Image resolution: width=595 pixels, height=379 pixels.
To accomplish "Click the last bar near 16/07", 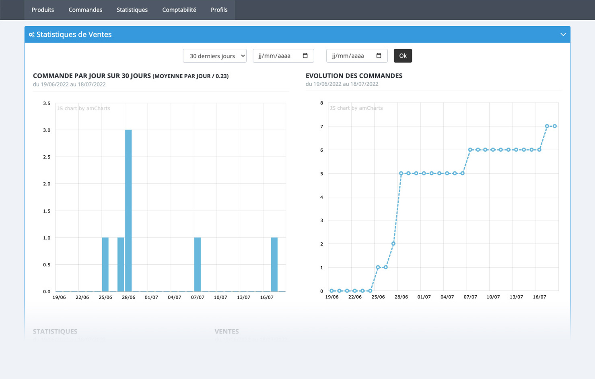I will click(x=274, y=264).
